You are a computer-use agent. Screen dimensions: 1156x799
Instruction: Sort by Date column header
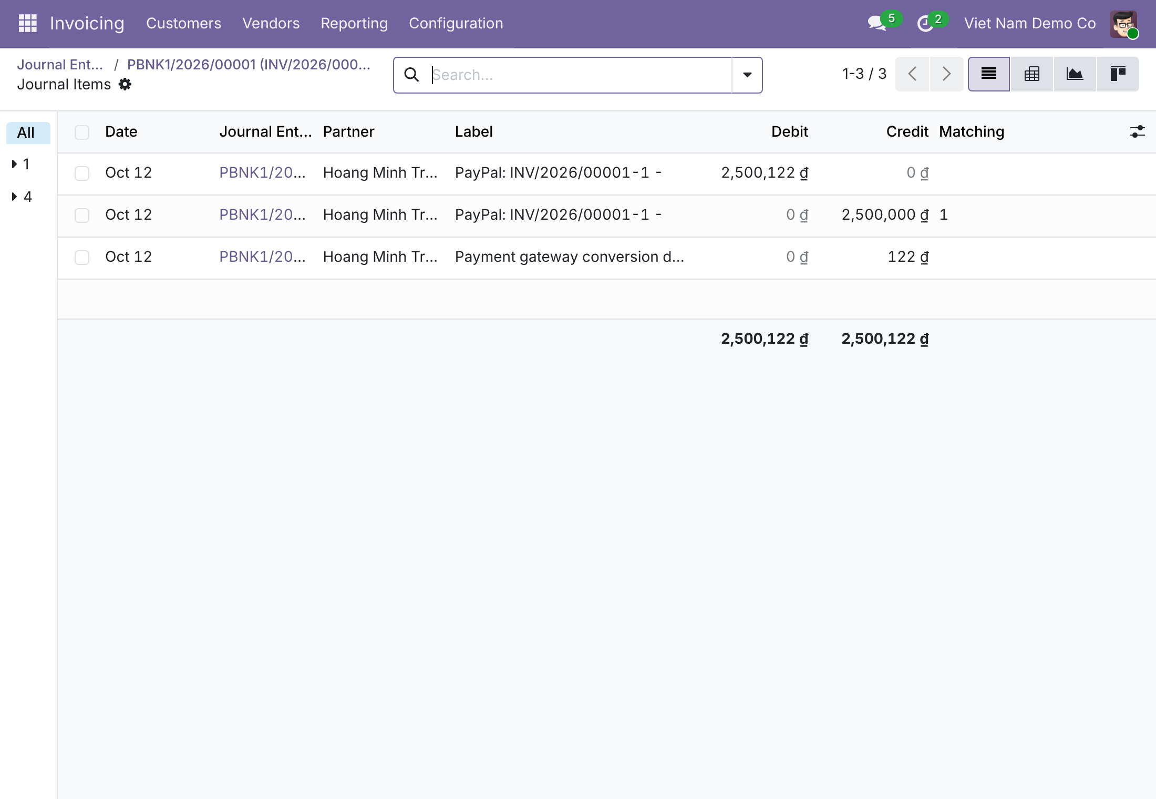[x=121, y=131]
